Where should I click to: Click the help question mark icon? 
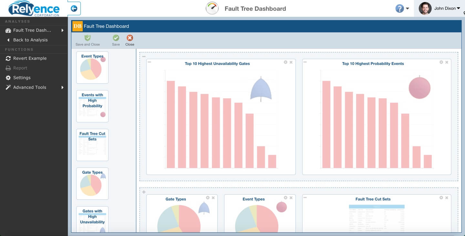coord(399,8)
